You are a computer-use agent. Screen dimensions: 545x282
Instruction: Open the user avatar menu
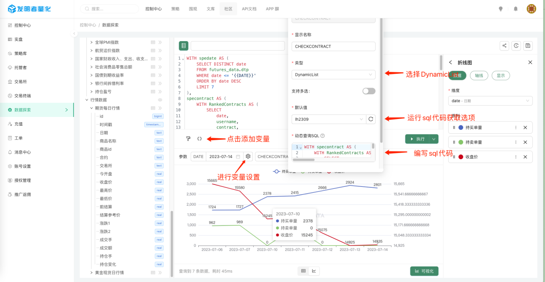[531, 9]
